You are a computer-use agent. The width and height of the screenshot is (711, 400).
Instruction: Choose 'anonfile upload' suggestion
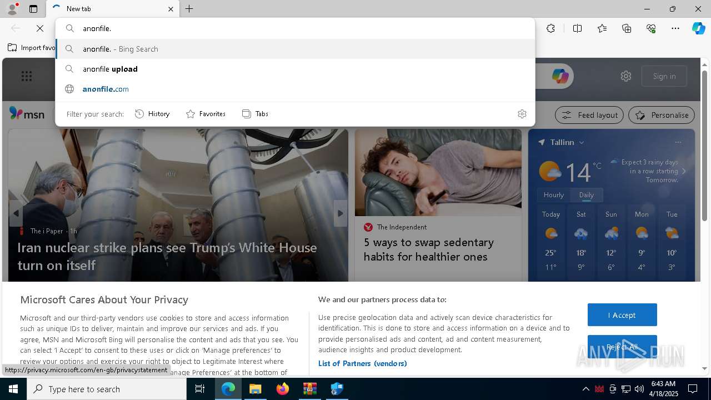point(295,69)
